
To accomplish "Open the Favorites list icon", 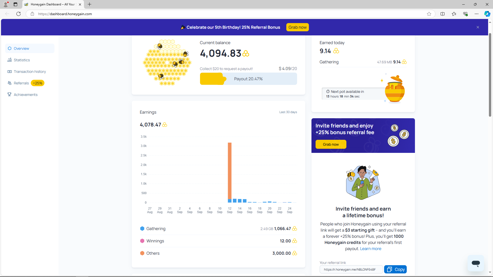I will tap(454, 14).
